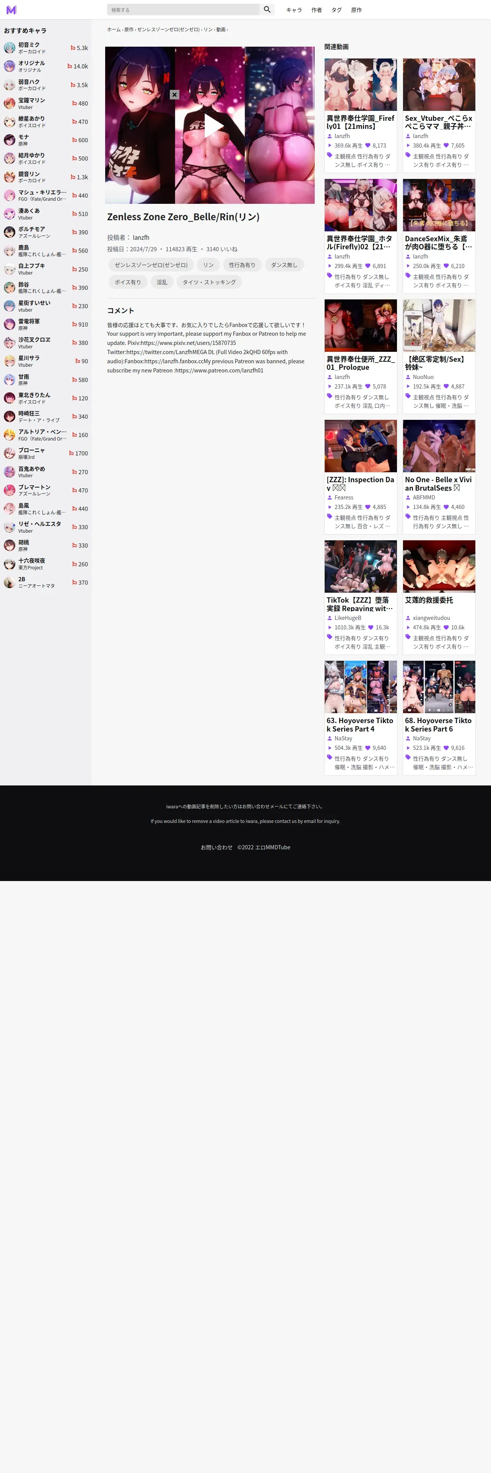
Task: Open author Fearess in related videos
Action: tap(343, 498)
